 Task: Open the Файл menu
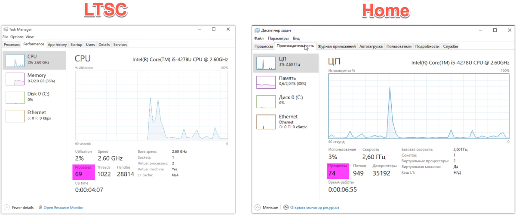click(x=258, y=38)
